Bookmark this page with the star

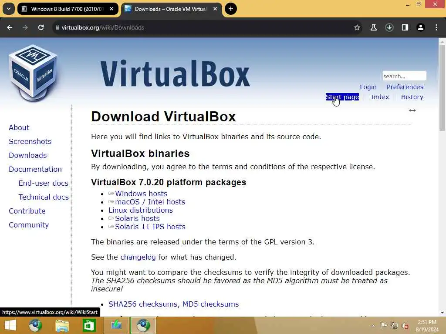[357, 27]
